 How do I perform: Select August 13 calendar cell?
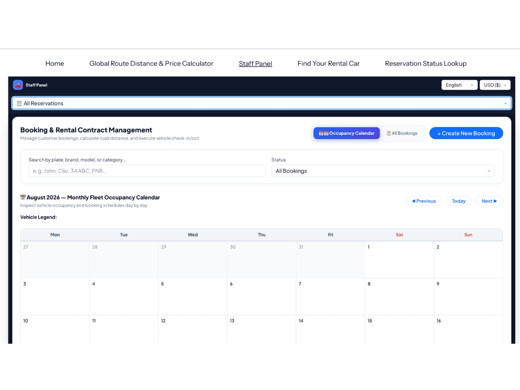click(262, 329)
